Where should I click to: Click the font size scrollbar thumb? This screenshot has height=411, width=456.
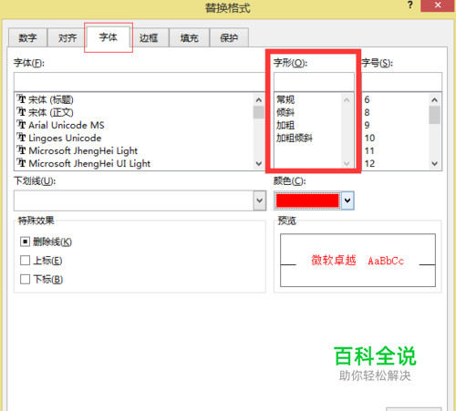pyautogui.click(x=435, y=115)
